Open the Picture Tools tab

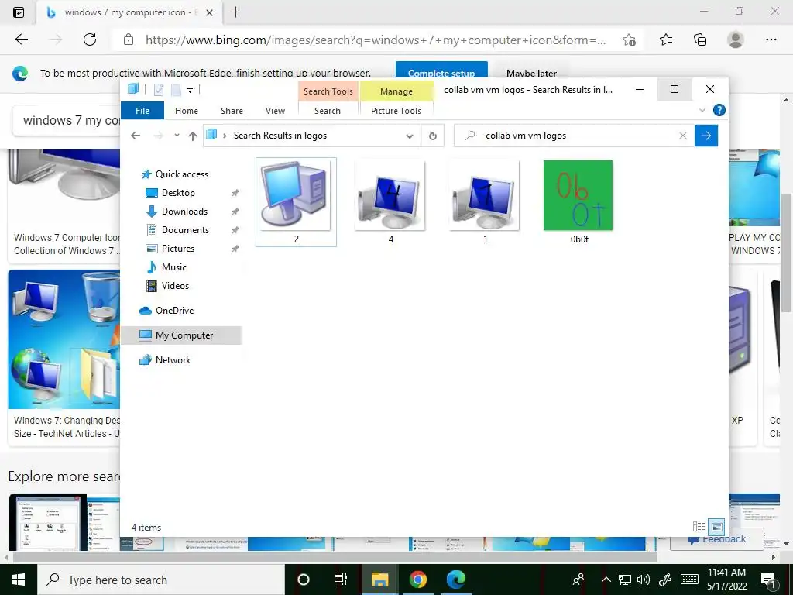coord(396,110)
